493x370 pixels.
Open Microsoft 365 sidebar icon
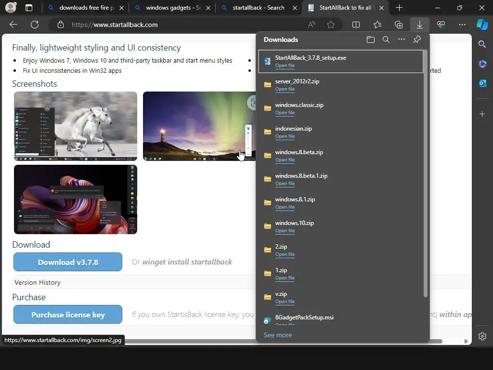(x=482, y=64)
